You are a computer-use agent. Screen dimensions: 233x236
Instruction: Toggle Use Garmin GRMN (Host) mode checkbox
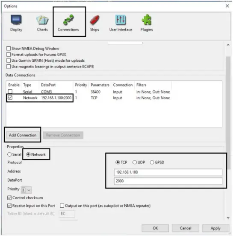[9, 61]
